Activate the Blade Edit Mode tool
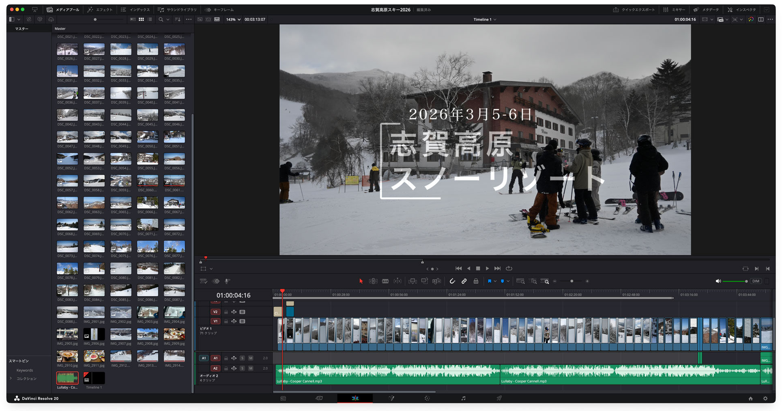This screenshot has height=411, width=782. point(385,281)
